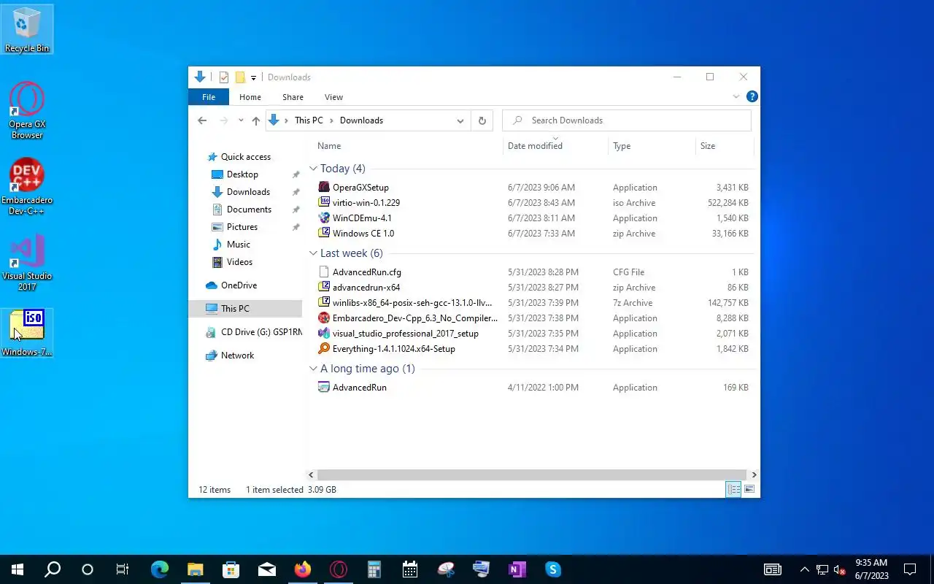This screenshot has width=934, height=584.
Task: Click the WinCDEmu-4.1 application icon
Action: click(x=324, y=218)
